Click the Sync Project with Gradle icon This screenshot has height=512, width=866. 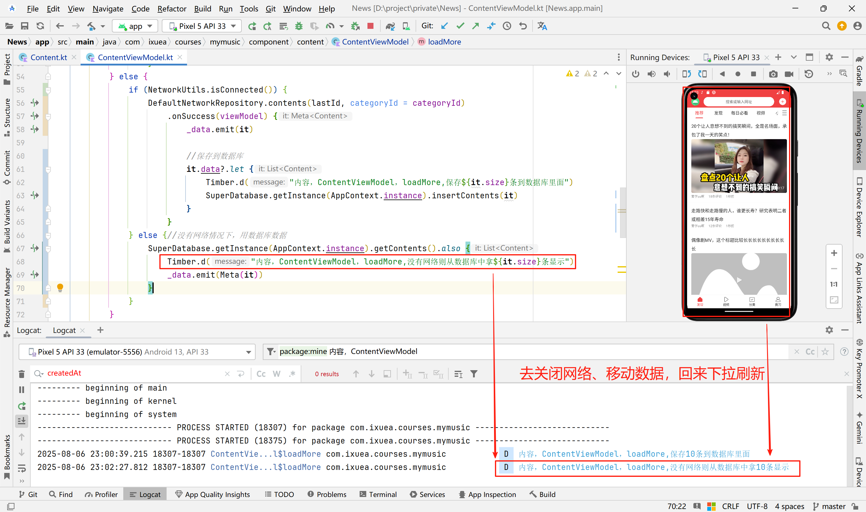click(x=390, y=26)
